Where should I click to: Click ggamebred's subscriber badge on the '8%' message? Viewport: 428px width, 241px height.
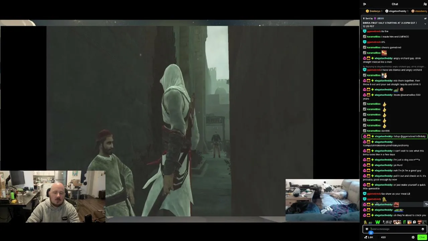(x=364, y=42)
